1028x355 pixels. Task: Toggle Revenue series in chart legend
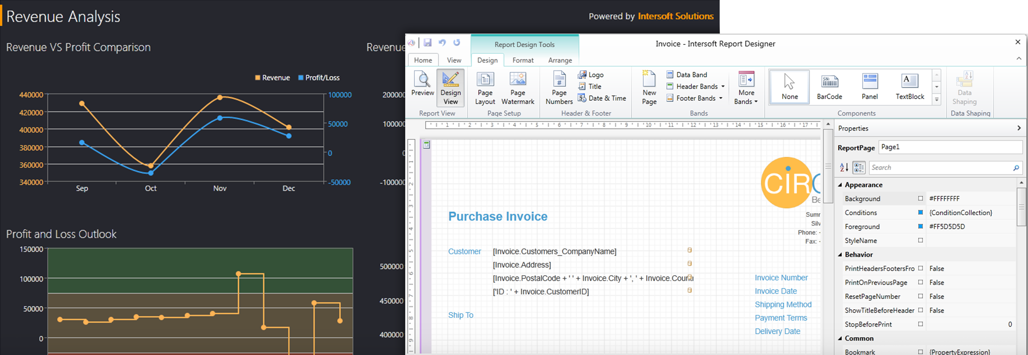[272, 78]
